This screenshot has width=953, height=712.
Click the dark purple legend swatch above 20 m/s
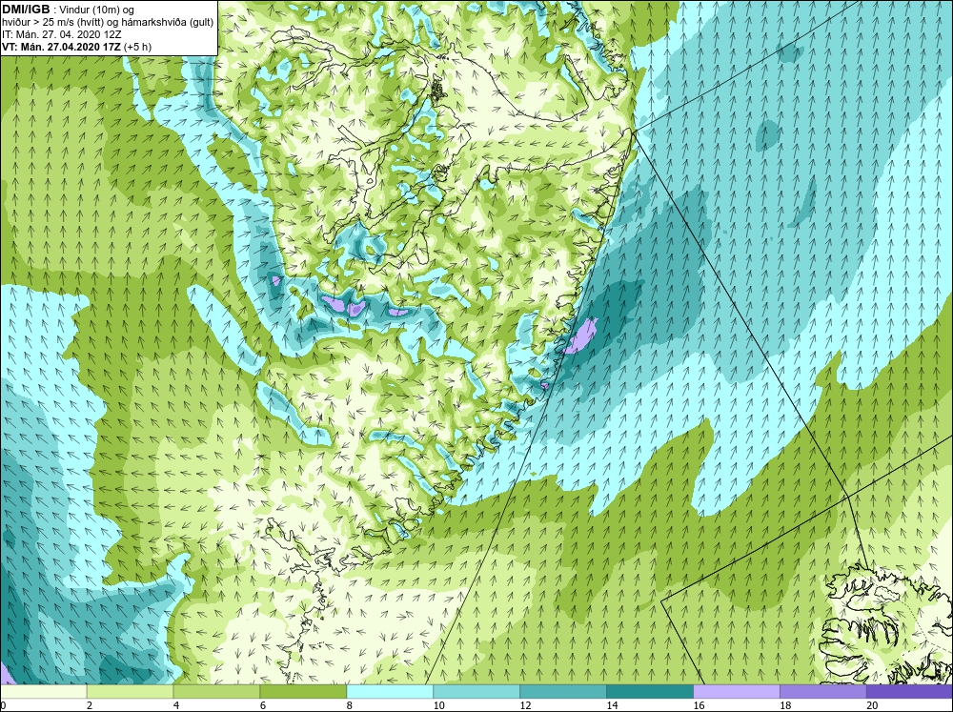pos(909,691)
